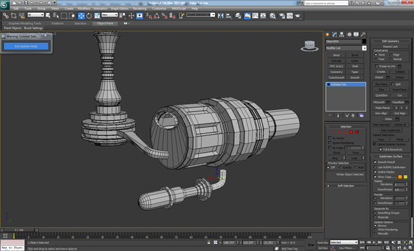Viewport: 414px width, 251px height.
Task: Toggle the Show Cage checkbox
Action: pos(375,177)
